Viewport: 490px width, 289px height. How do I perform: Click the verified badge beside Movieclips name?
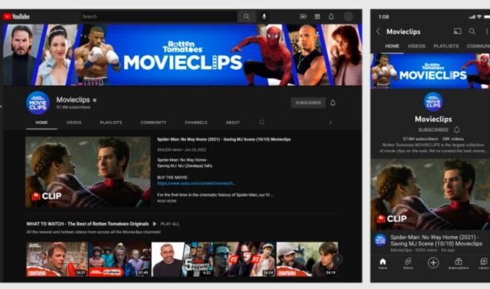(95, 100)
